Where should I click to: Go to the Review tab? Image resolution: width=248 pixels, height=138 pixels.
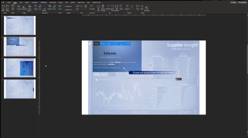[x=60, y=2]
